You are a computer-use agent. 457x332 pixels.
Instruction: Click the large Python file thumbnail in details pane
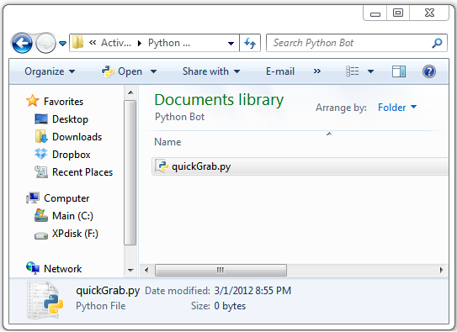coord(45,300)
